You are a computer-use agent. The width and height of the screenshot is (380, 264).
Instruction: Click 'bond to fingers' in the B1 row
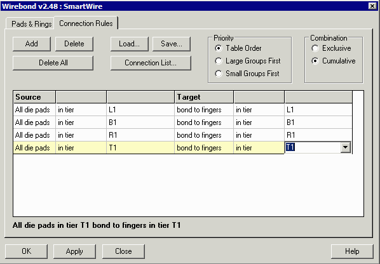tap(204, 122)
